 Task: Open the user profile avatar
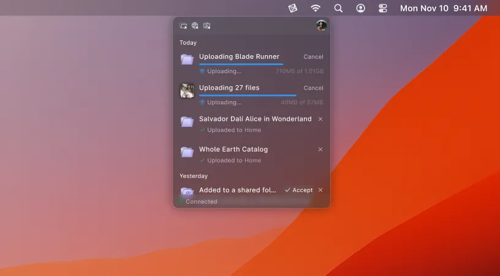(321, 26)
